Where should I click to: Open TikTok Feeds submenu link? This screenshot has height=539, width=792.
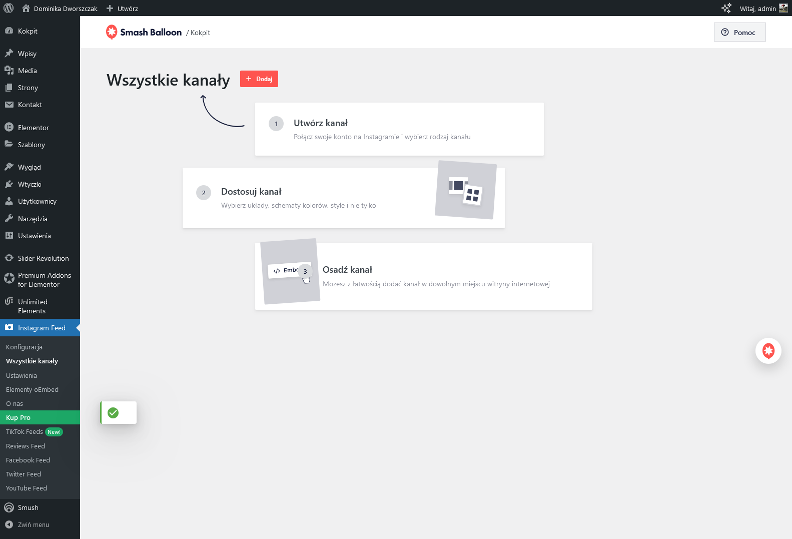tap(25, 431)
